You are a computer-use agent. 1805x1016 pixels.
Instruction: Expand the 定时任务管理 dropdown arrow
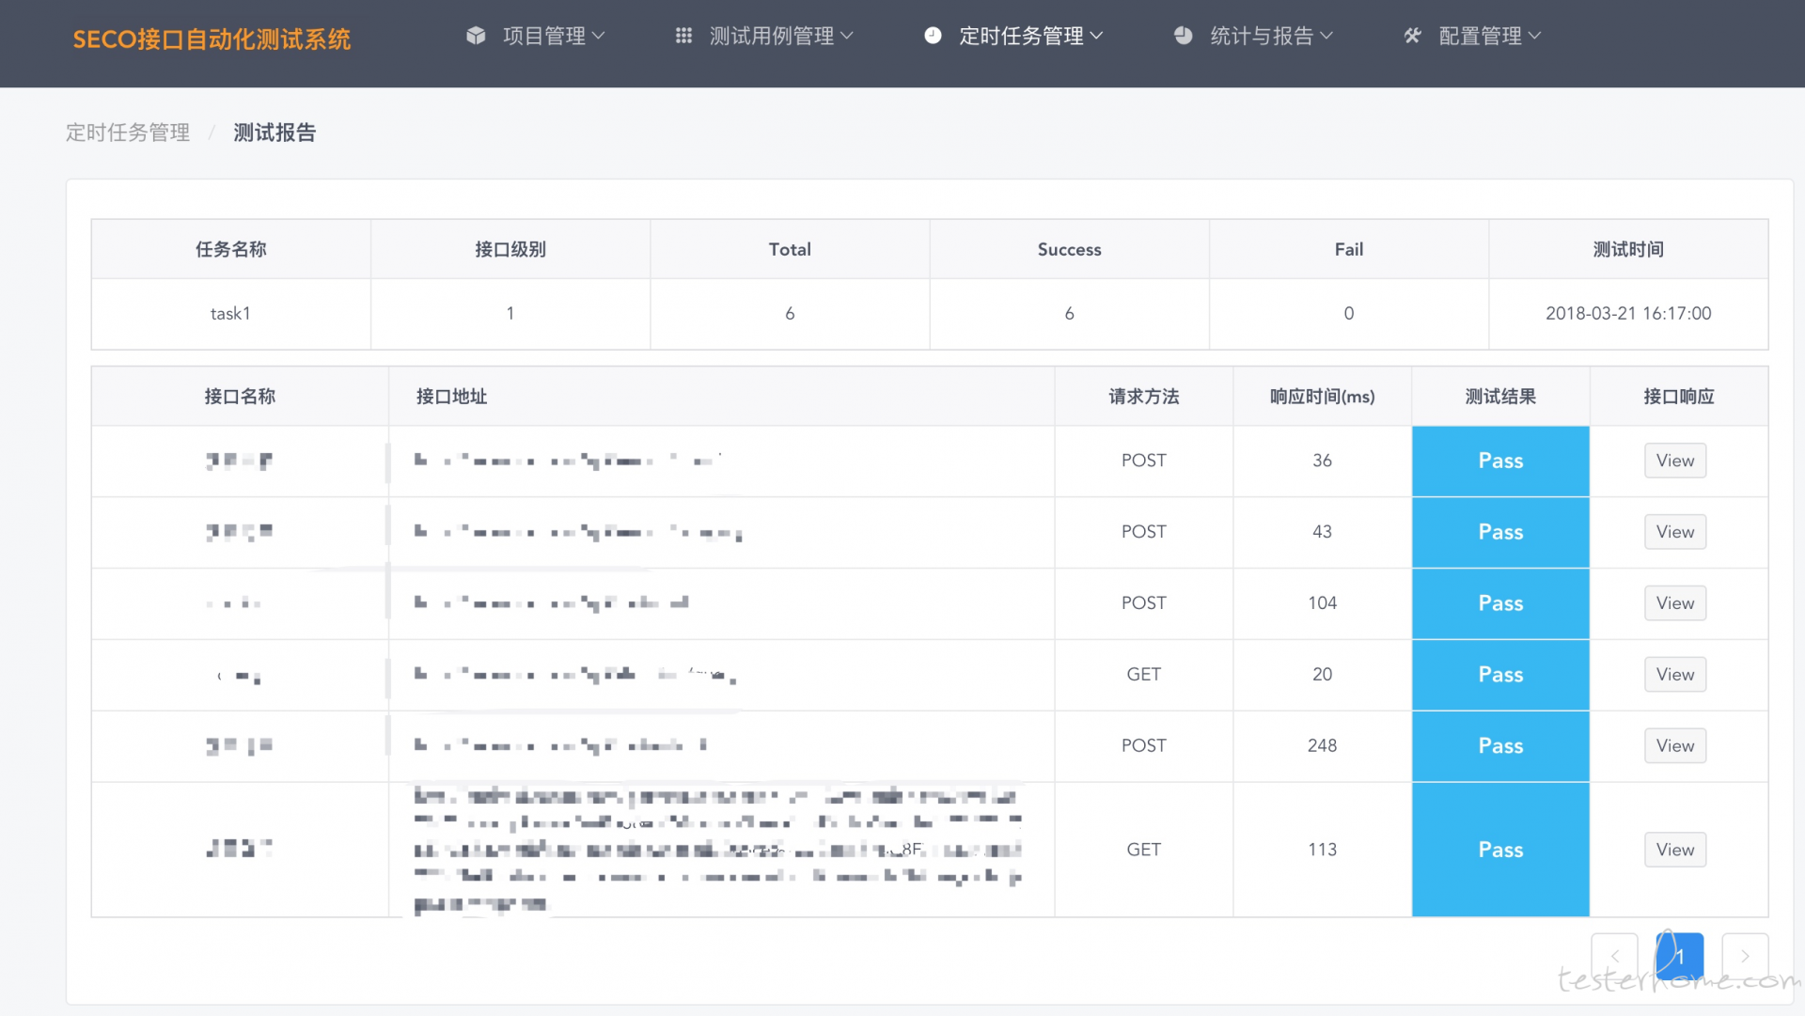(x=1096, y=36)
